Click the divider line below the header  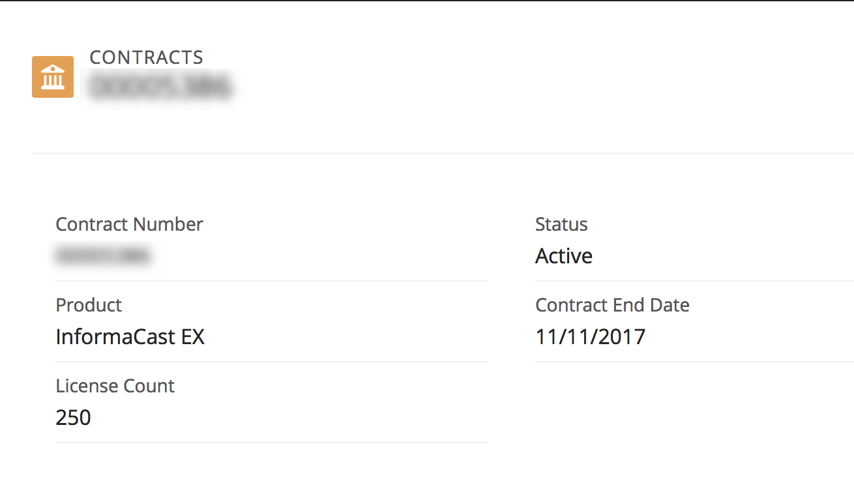427,154
